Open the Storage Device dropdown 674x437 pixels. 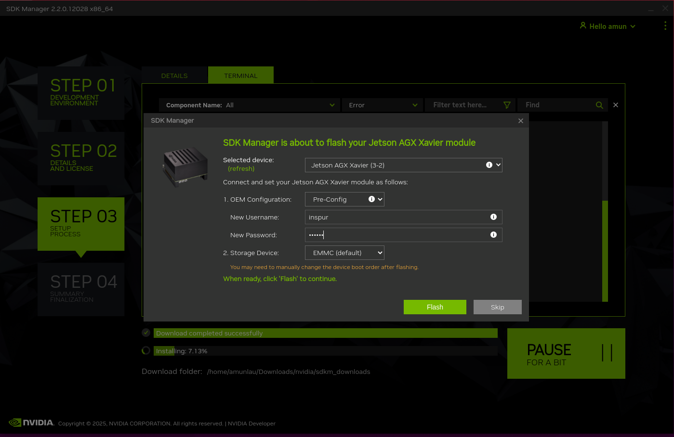pyautogui.click(x=344, y=253)
